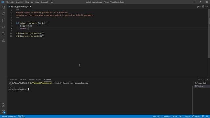Click the L.append(a) code line

[26, 26]
